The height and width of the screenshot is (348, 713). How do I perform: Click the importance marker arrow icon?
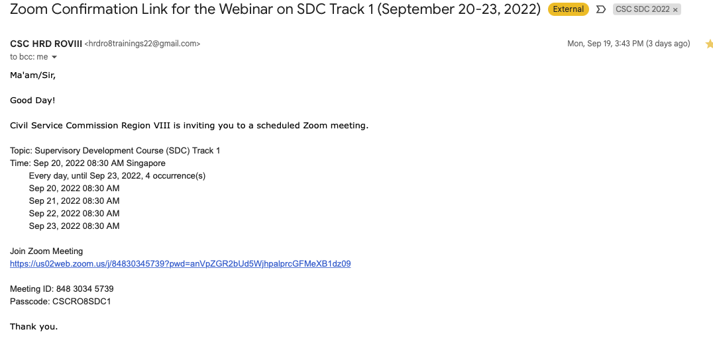[601, 9]
